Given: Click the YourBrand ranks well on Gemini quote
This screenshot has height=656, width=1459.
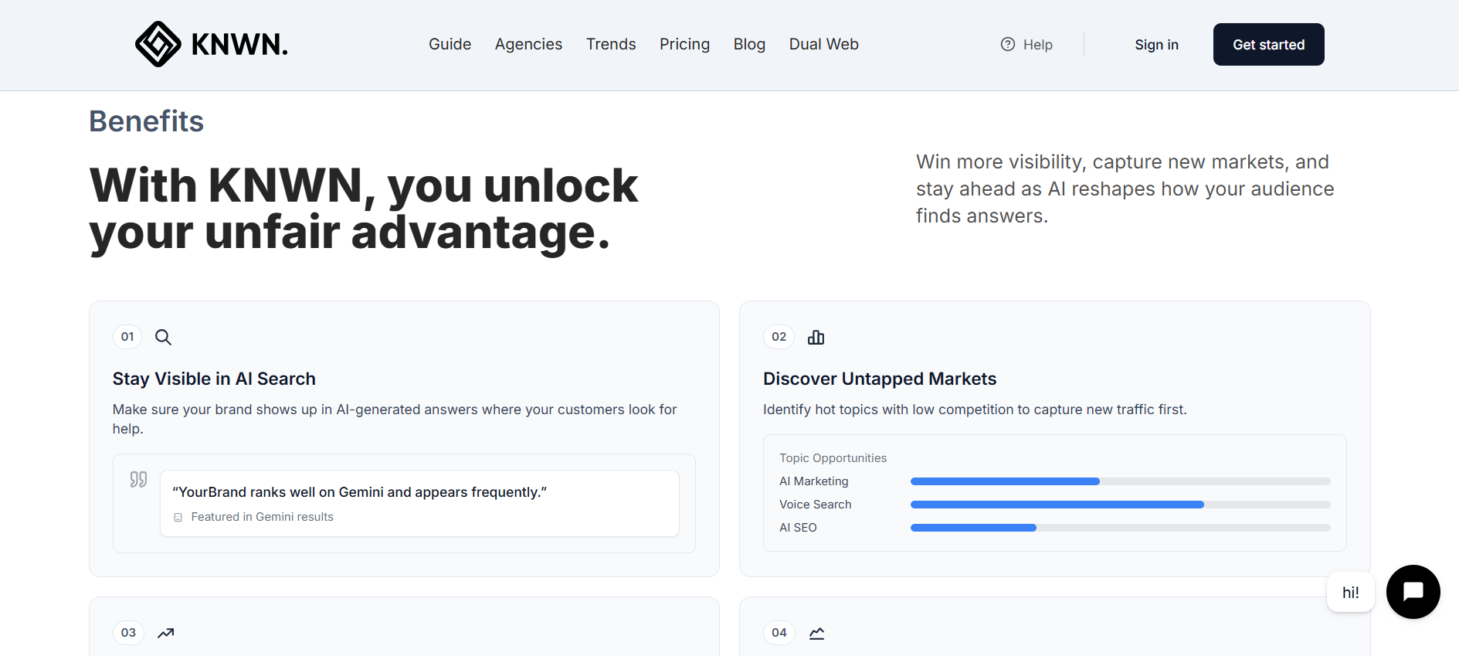Looking at the screenshot, I should [360, 492].
